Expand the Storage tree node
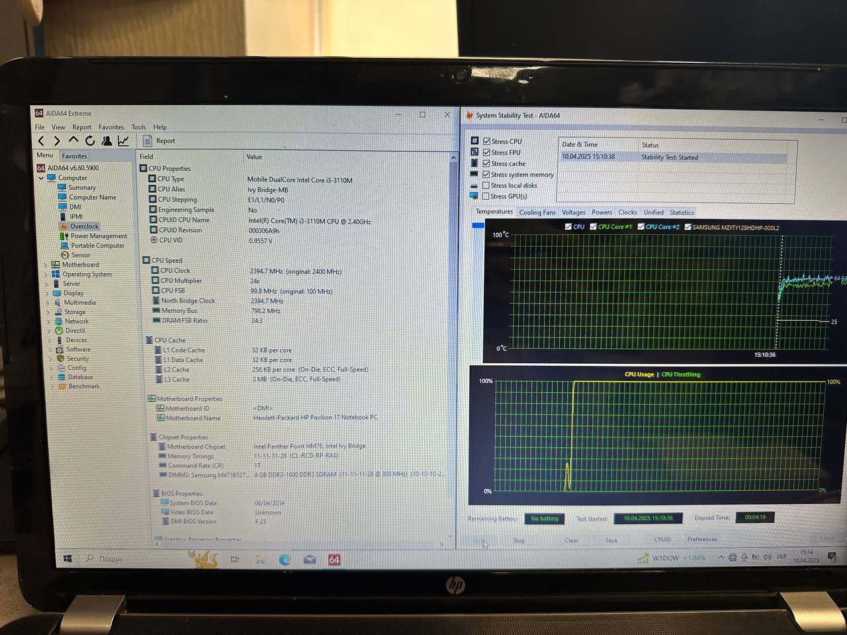 click(x=47, y=312)
